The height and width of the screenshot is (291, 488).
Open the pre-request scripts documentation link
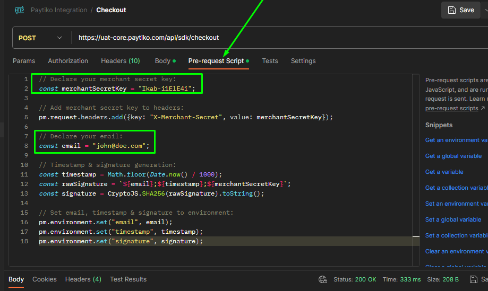pyautogui.click(x=451, y=108)
